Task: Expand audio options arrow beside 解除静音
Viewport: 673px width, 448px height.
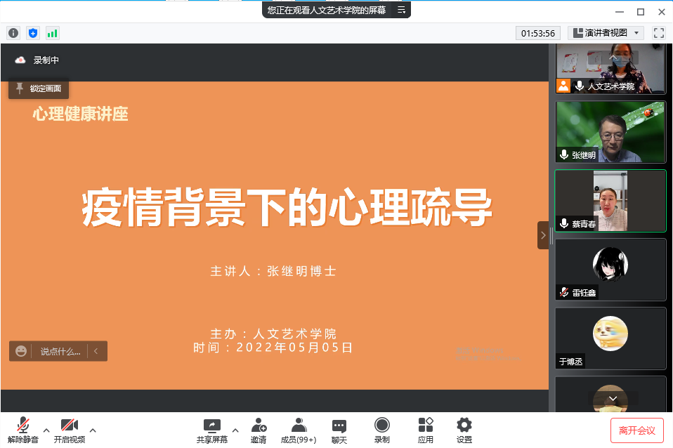Action: tap(46, 430)
